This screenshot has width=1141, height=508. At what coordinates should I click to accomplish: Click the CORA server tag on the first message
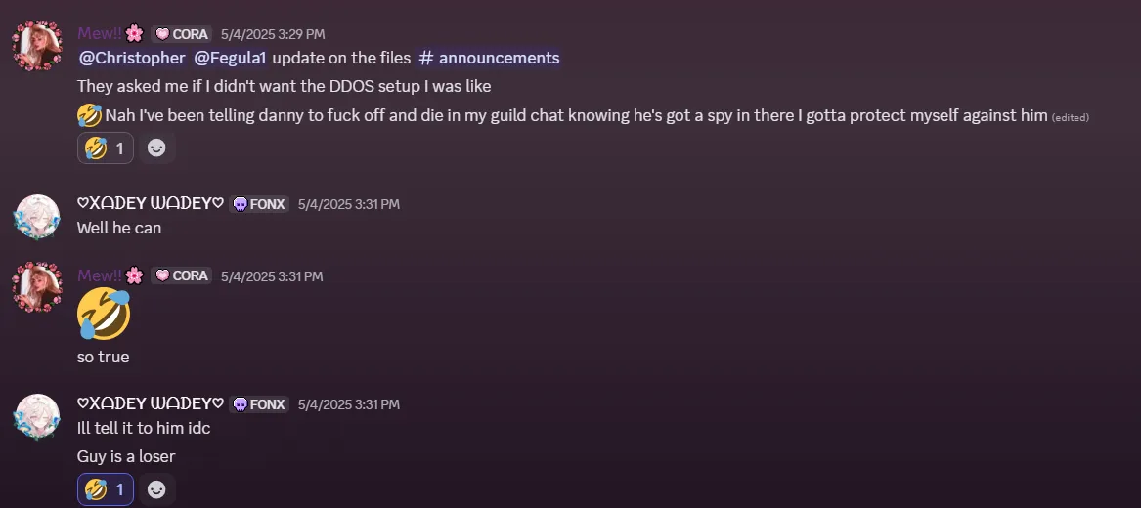(182, 34)
